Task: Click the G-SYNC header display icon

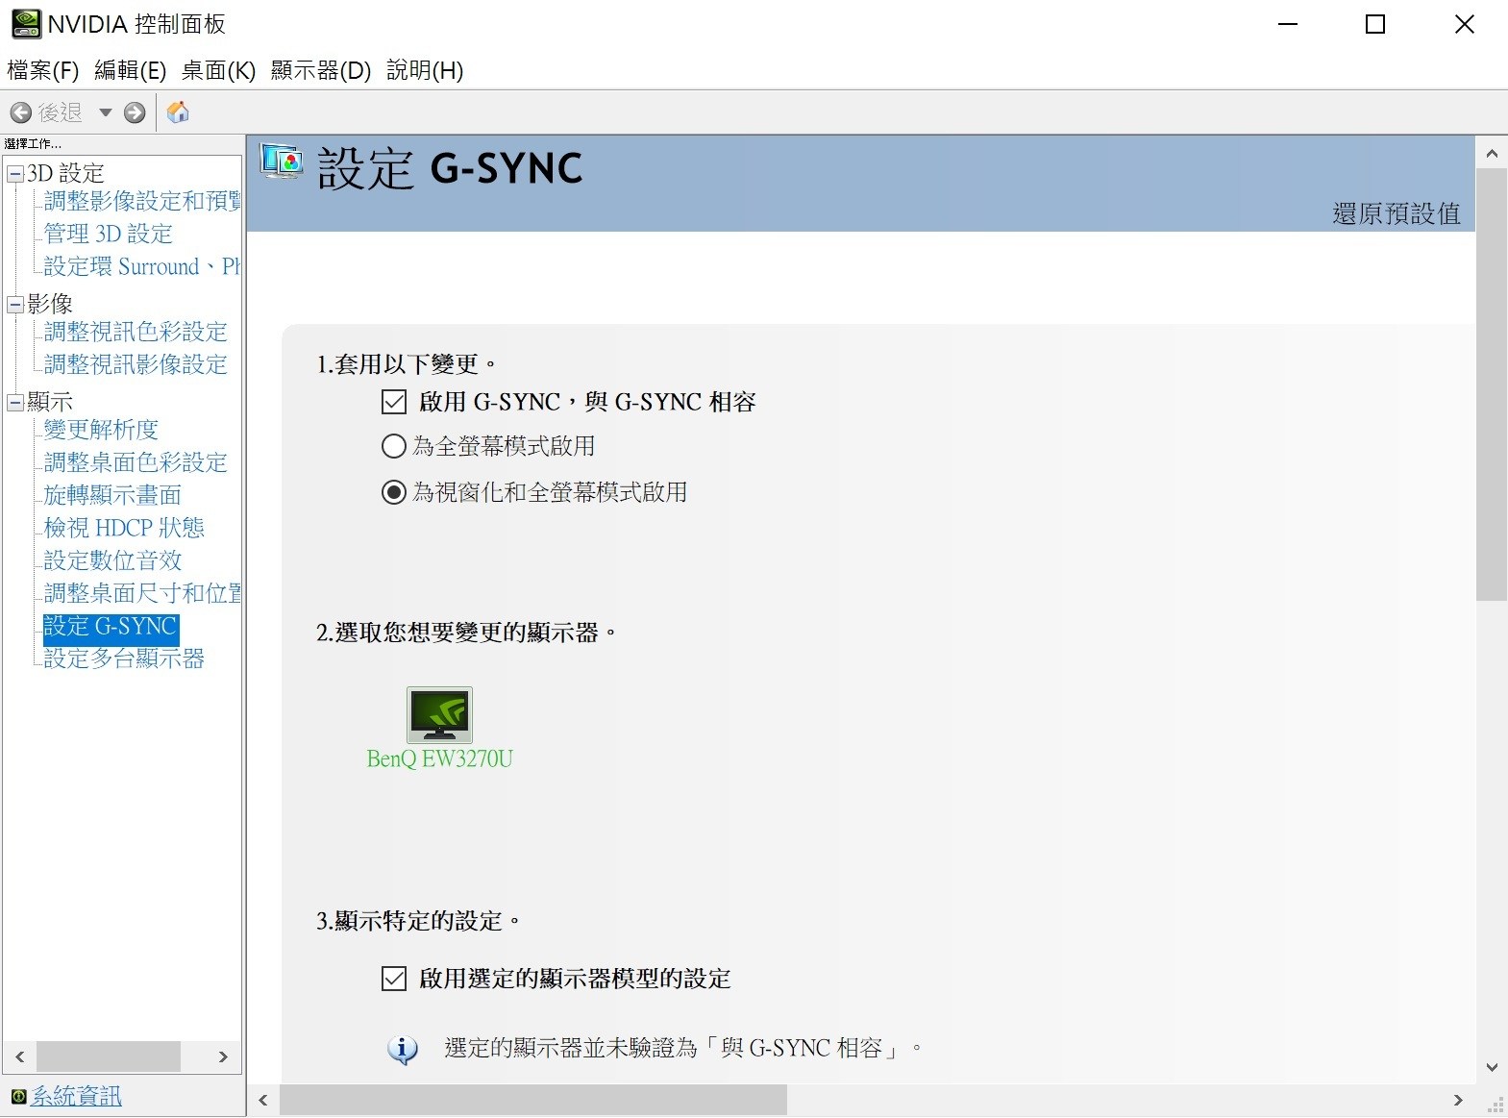Action: (x=282, y=161)
